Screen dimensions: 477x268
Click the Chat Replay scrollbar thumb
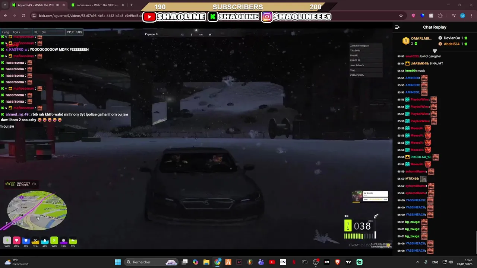(476, 242)
